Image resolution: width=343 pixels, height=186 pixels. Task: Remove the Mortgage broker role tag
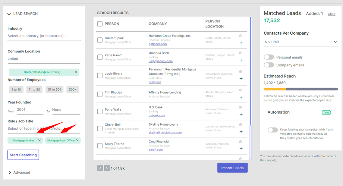(x=39, y=141)
